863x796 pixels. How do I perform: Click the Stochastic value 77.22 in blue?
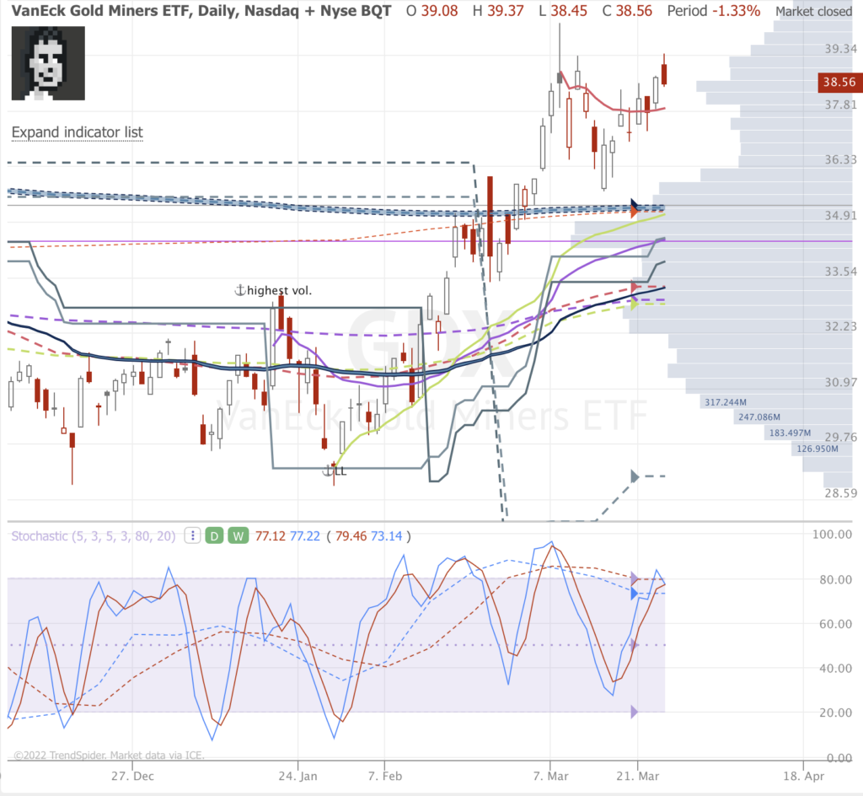click(x=305, y=536)
